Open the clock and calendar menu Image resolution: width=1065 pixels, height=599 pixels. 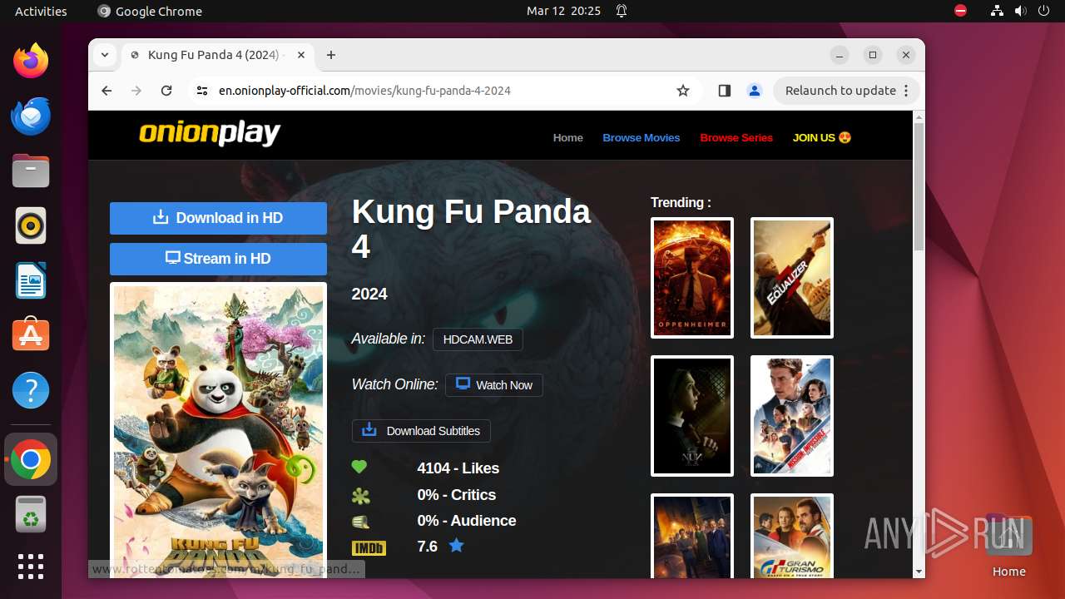point(563,11)
